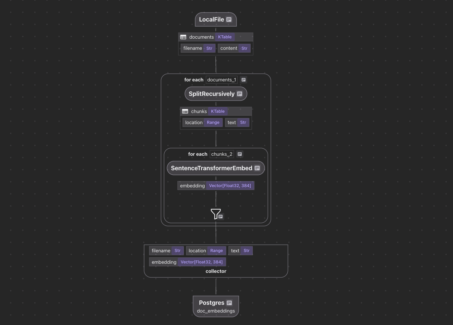453x325 pixels.
Task: Click the embedding Vector field under SentenceTransformerEmbed
Action: point(215,186)
